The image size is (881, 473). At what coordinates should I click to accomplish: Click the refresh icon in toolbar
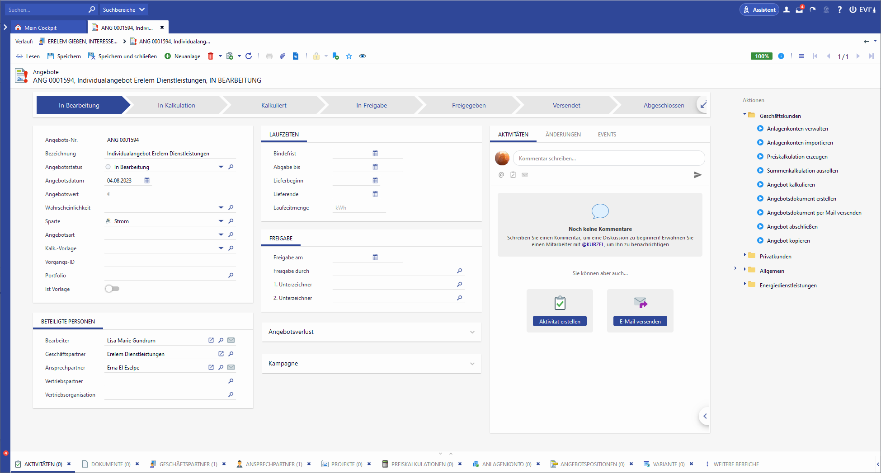pos(249,56)
